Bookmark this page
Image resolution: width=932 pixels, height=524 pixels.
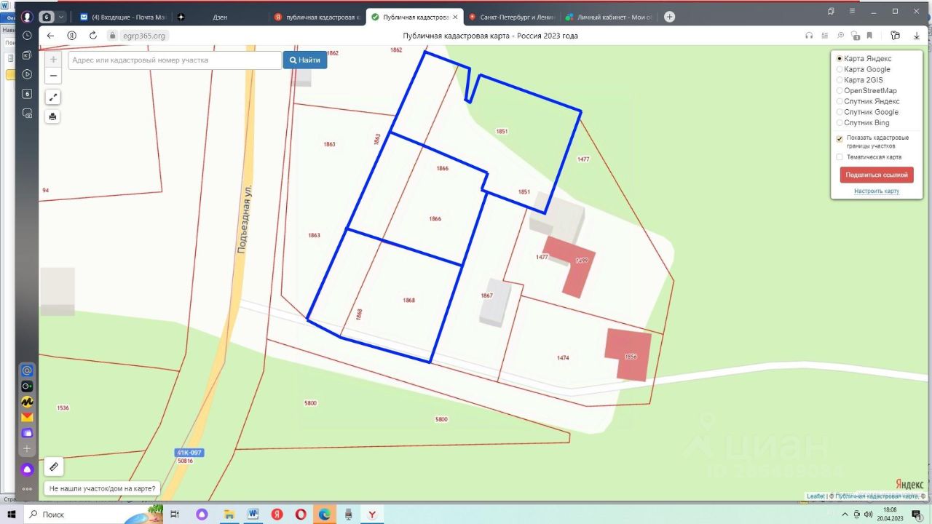coord(869,36)
